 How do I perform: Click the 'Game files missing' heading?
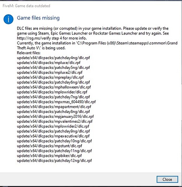pos(38,18)
